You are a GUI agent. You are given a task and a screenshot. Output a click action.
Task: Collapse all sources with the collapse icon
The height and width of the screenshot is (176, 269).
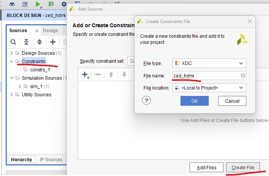tap(26, 42)
